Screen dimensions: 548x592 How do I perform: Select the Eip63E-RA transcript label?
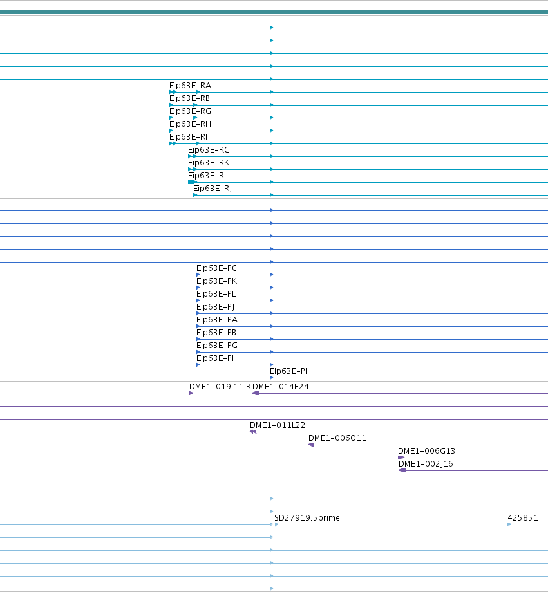pyautogui.click(x=190, y=86)
